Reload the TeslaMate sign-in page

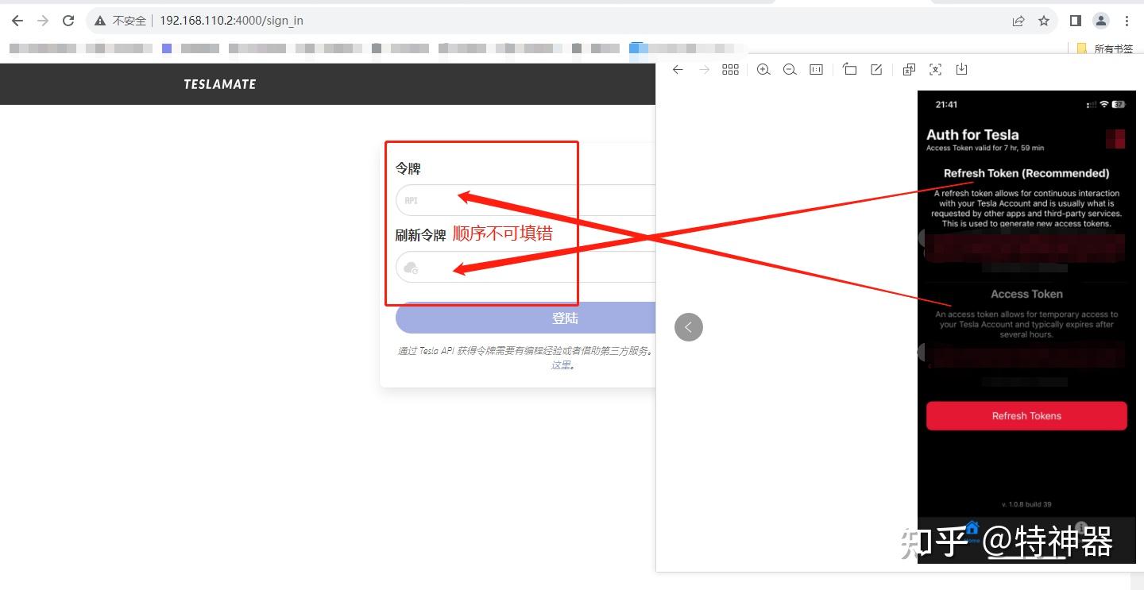tap(68, 21)
